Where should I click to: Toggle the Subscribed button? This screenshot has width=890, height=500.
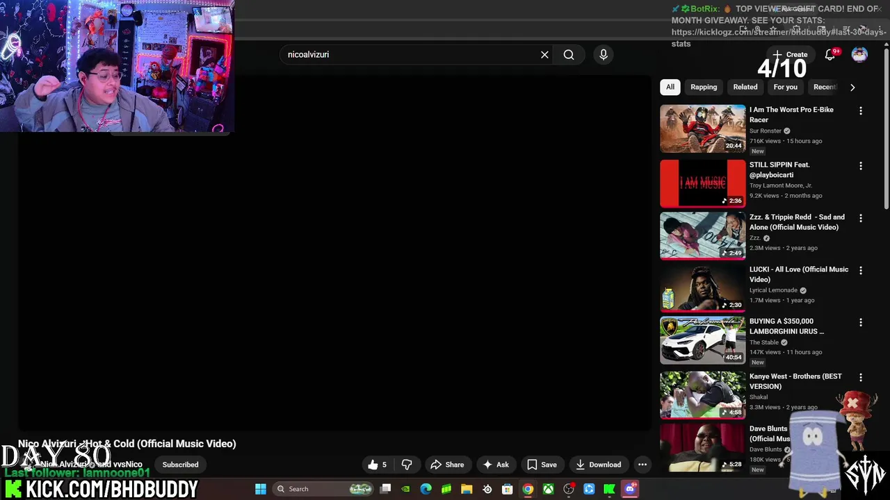coord(180,465)
